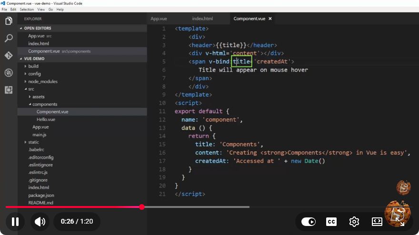Image resolution: width=419 pixels, height=235 pixels.
Task: Close the Component.vue tab
Action: pos(270,19)
